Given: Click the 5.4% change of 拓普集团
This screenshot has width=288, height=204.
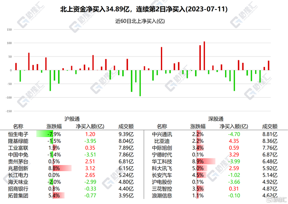Looking at the screenshot, I should [54, 195].
